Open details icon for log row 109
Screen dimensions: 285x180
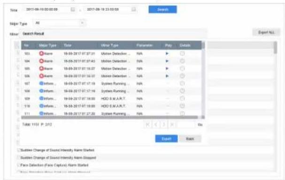(x=182, y=98)
